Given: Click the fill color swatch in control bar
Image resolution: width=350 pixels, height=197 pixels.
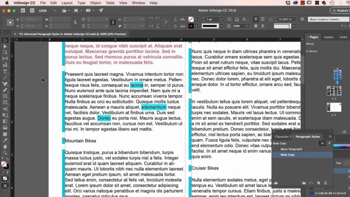Looking at the screenshot, I should (191, 19).
